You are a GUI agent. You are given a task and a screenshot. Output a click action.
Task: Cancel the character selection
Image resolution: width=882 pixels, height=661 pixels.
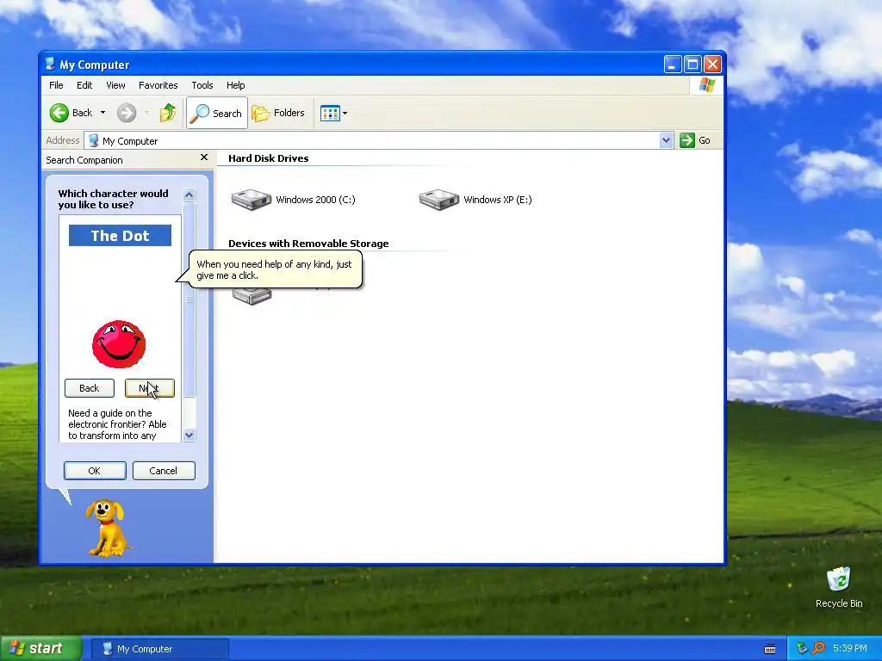coord(164,471)
